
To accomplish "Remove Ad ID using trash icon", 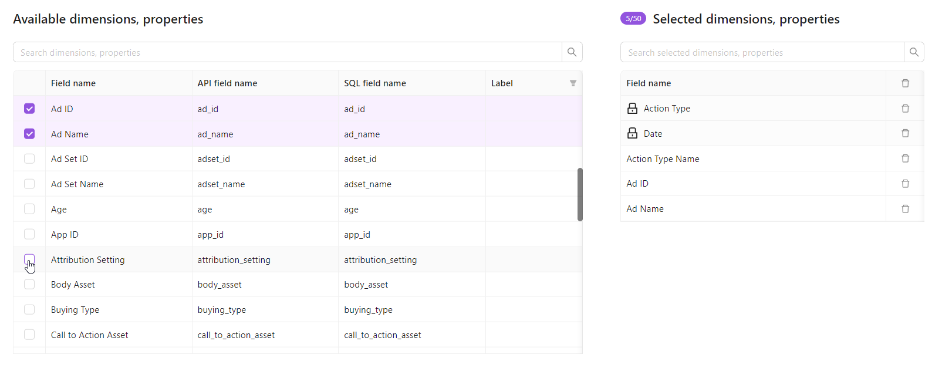I will pyautogui.click(x=905, y=184).
